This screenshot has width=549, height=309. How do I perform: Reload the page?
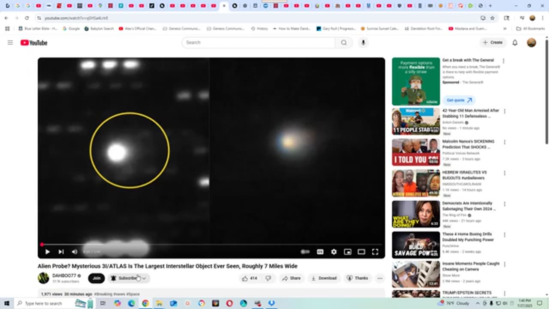[x=27, y=18]
